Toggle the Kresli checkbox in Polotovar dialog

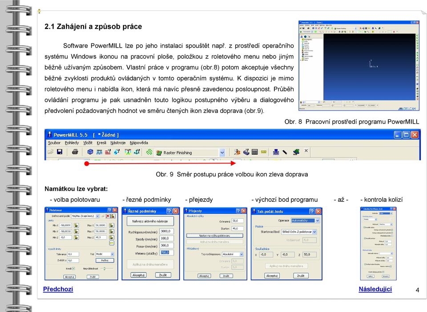(x=73, y=268)
